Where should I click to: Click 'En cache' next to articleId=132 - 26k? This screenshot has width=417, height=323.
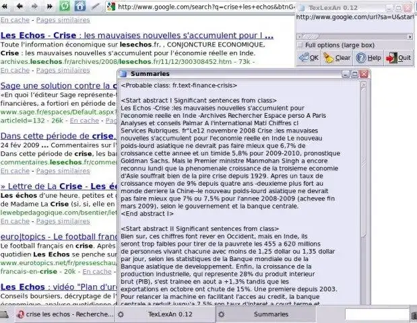(84, 120)
